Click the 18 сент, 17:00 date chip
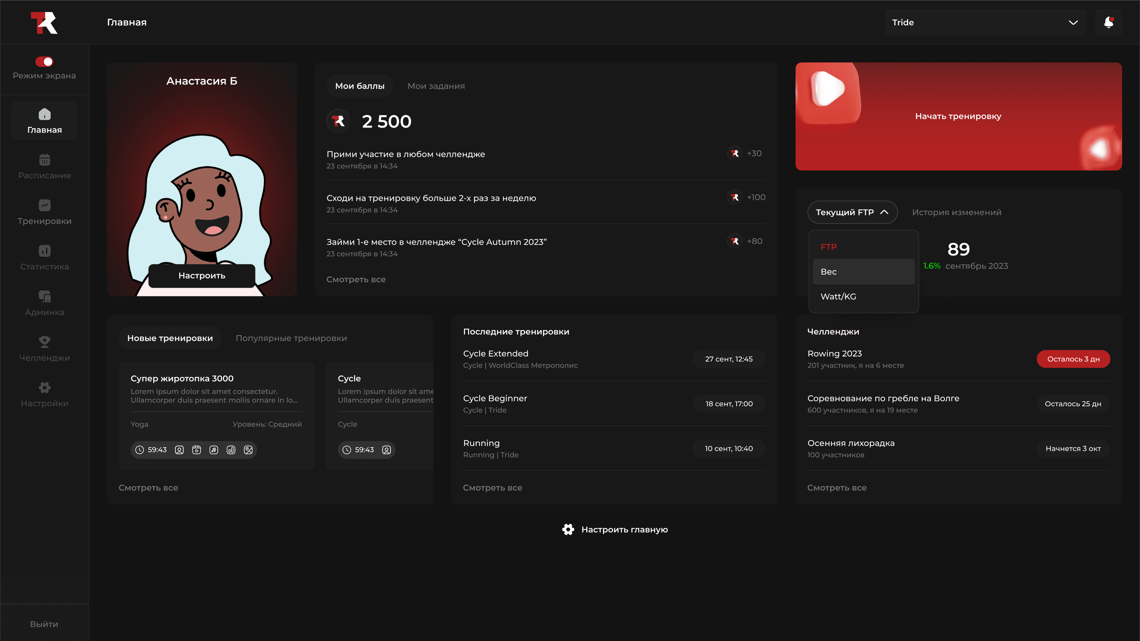1140x641 pixels. coord(729,404)
